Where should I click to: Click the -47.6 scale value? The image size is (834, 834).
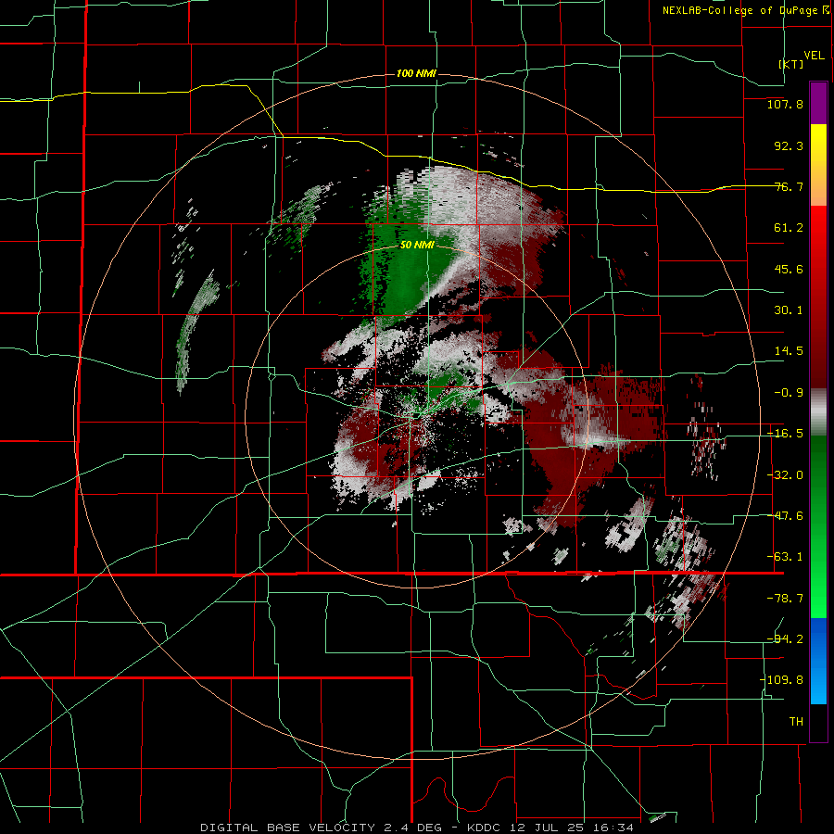[785, 516]
